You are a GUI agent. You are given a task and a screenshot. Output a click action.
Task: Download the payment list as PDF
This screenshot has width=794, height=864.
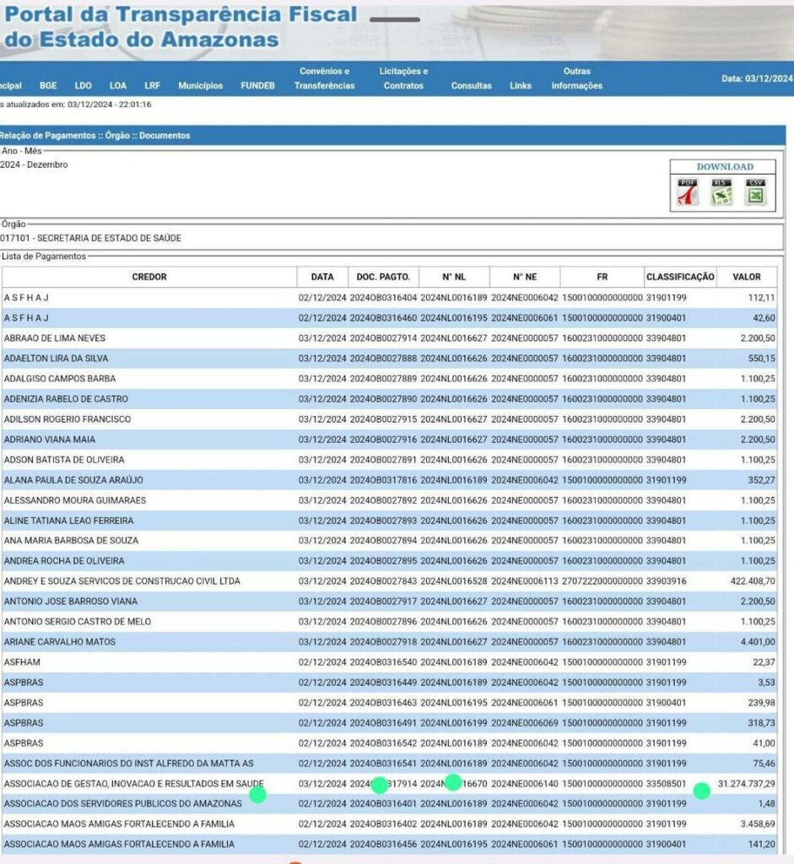click(688, 192)
